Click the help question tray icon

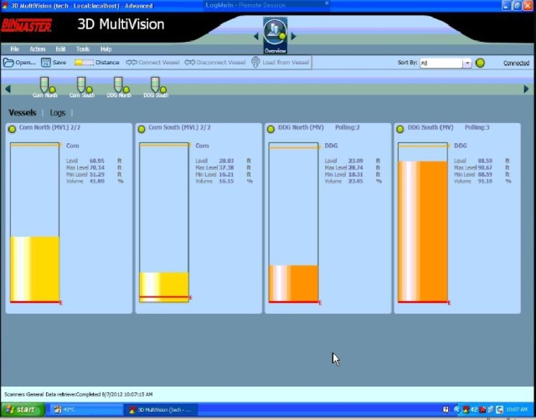click(446, 409)
